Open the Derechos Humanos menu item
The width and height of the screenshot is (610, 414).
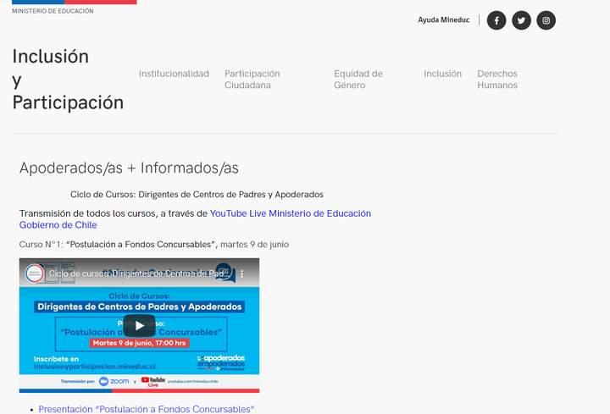pos(496,80)
